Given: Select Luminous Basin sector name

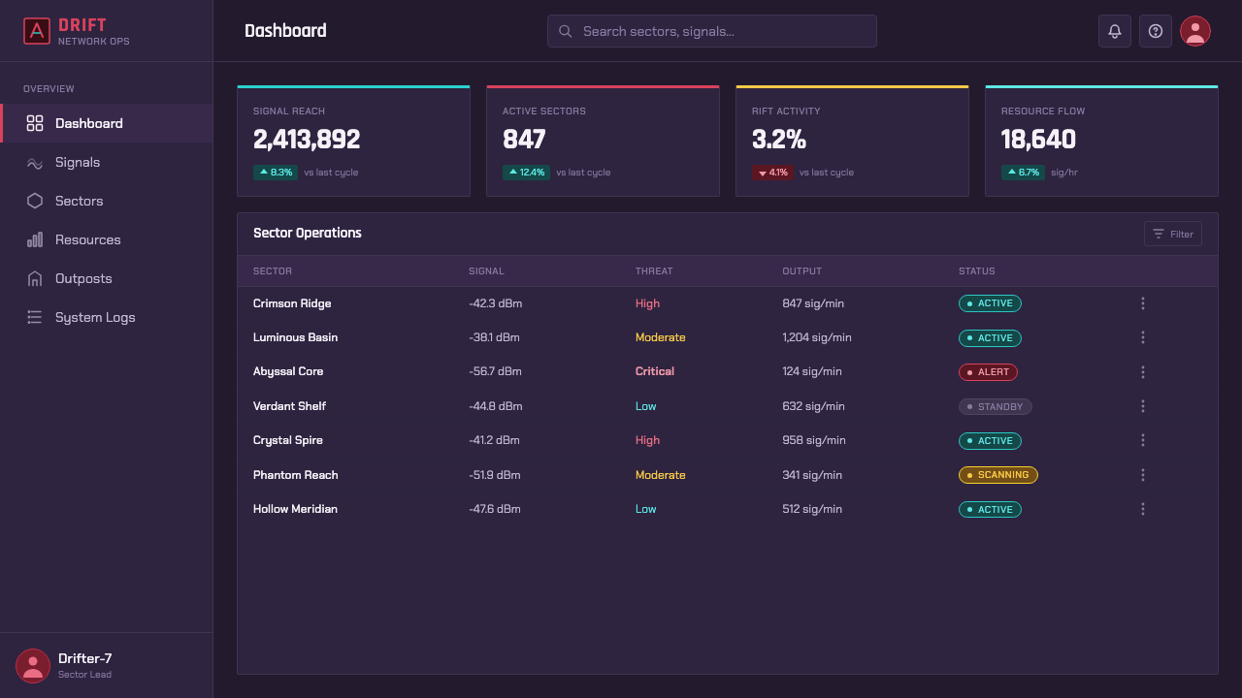Looking at the screenshot, I should (295, 337).
